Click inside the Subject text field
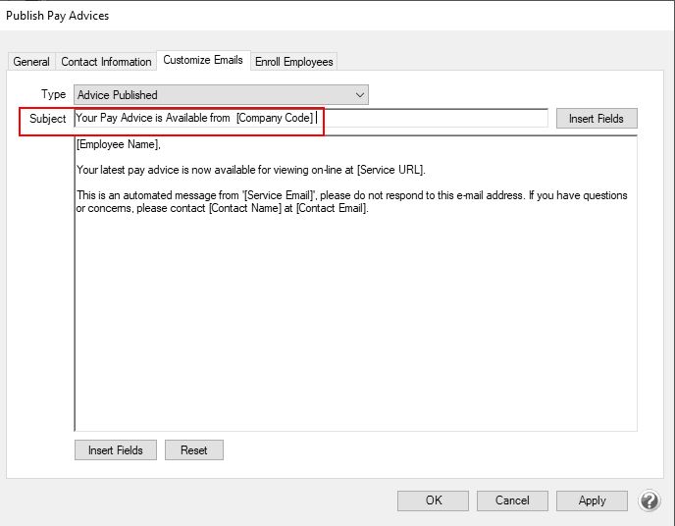Viewport: 675px width, 526px height. click(432, 119)
